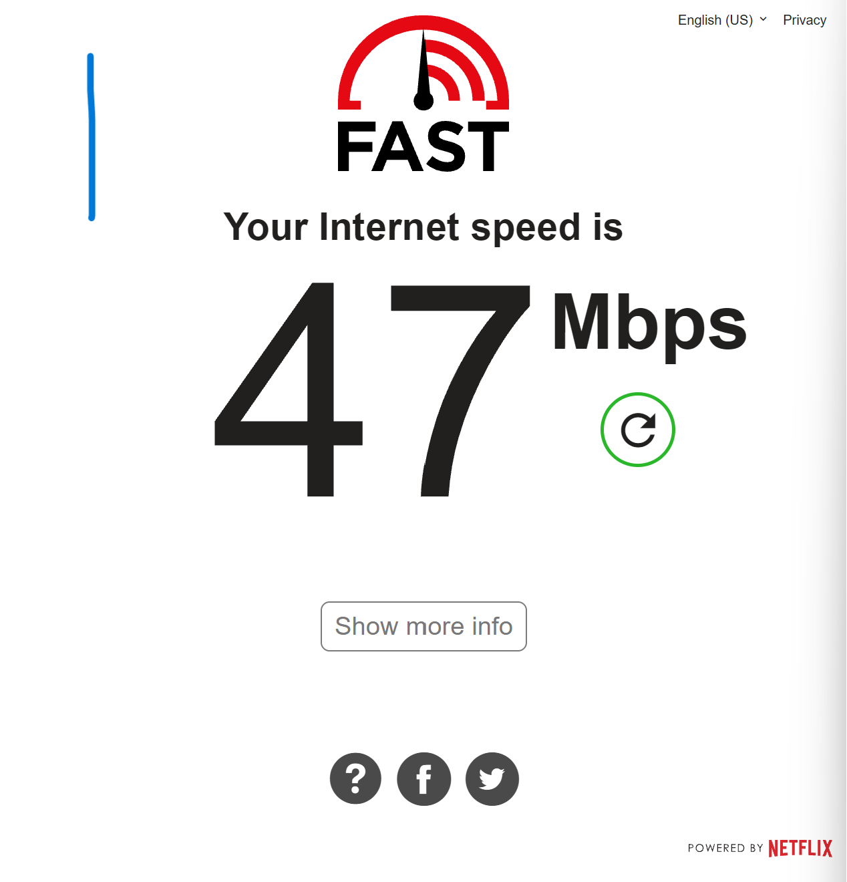Share result via the Twitter bird icon
This screenshot has height=882, width=847.
coord(492,778)
